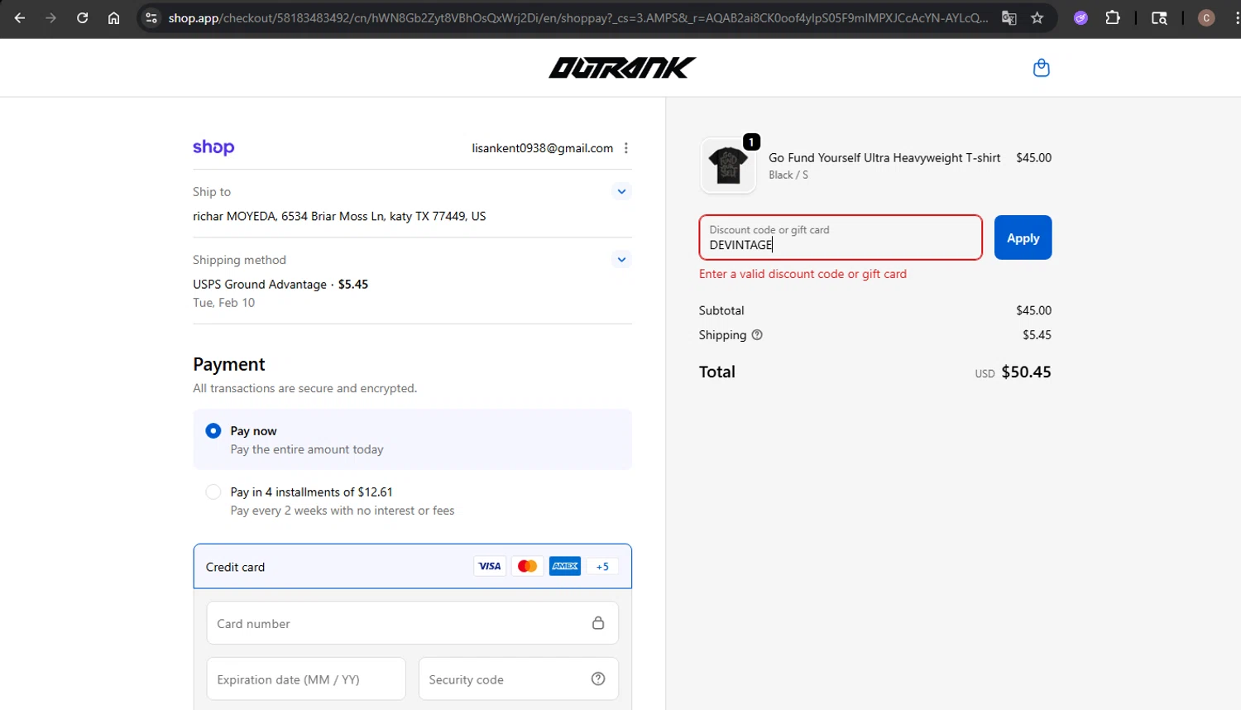Show shipping info tooltip icon
This screenshot has height=710, width=1241.
(x=757, y=335)
